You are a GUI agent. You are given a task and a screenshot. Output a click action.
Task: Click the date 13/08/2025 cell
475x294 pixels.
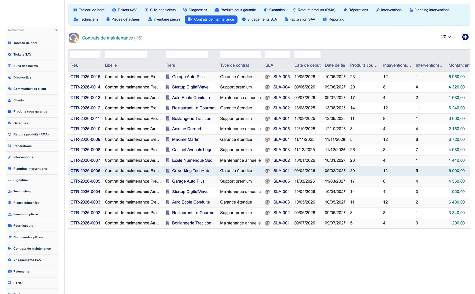point(305,108)
